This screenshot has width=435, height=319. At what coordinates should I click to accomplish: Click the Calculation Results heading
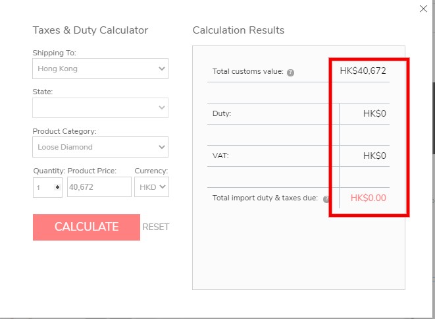238,30
